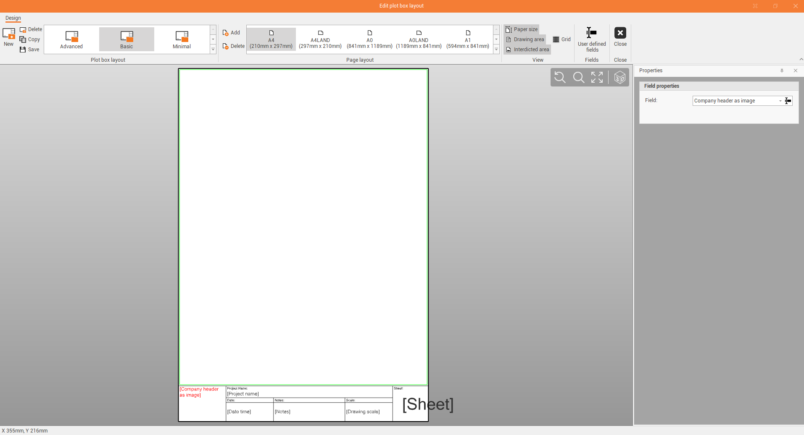Viewport: 804px width, 435px height.
Task: Select the Advanced plot box layout
Action: pos(71,39)
